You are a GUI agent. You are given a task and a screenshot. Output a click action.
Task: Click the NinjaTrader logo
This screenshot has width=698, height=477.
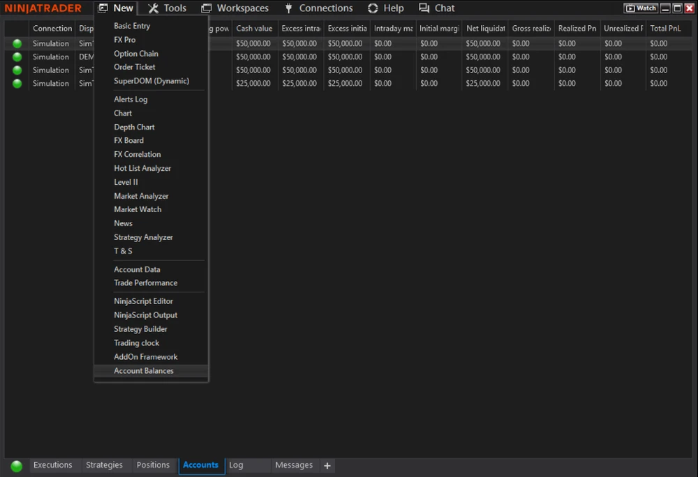[x=43, y=8]
